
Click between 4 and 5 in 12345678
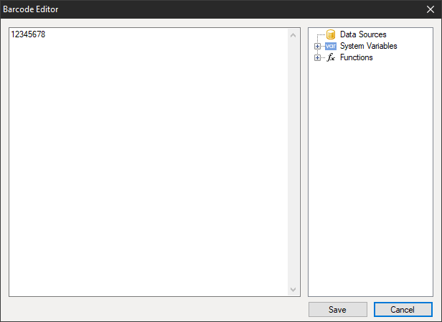29,34
